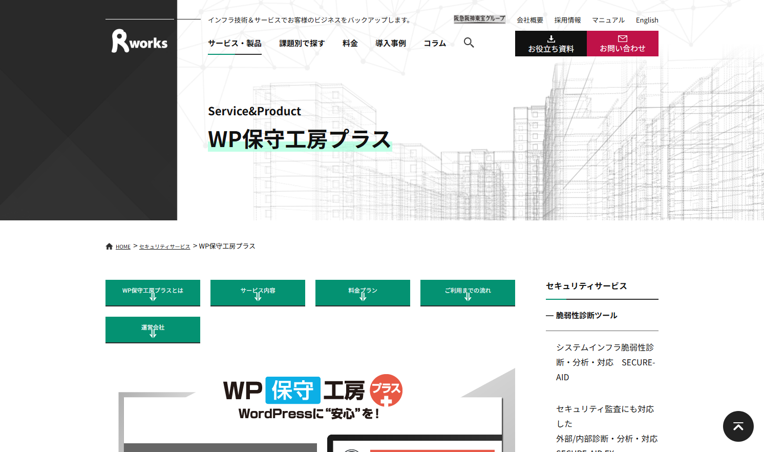Image resolution: width=764 pixels, height=452 pixels.
Task: Switch the site language to English
Action: click(647, 20)
